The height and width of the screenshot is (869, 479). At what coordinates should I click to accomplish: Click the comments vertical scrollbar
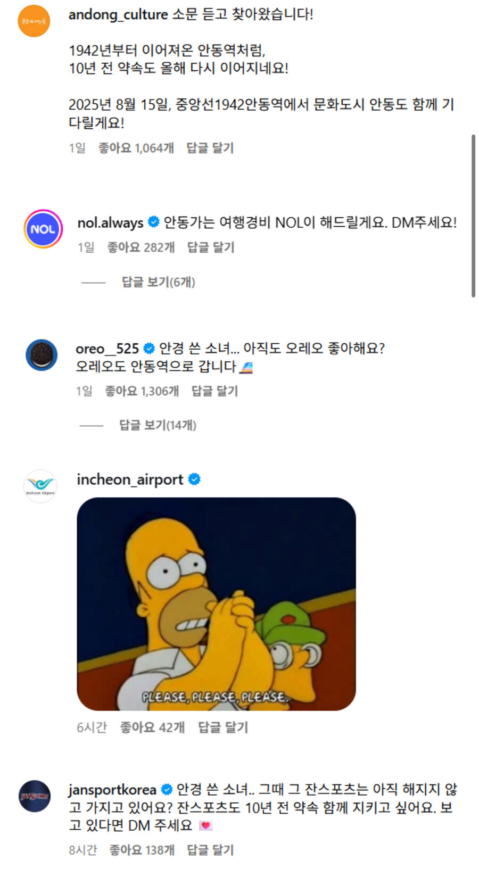pyautogui.click(x=473, y=216)
